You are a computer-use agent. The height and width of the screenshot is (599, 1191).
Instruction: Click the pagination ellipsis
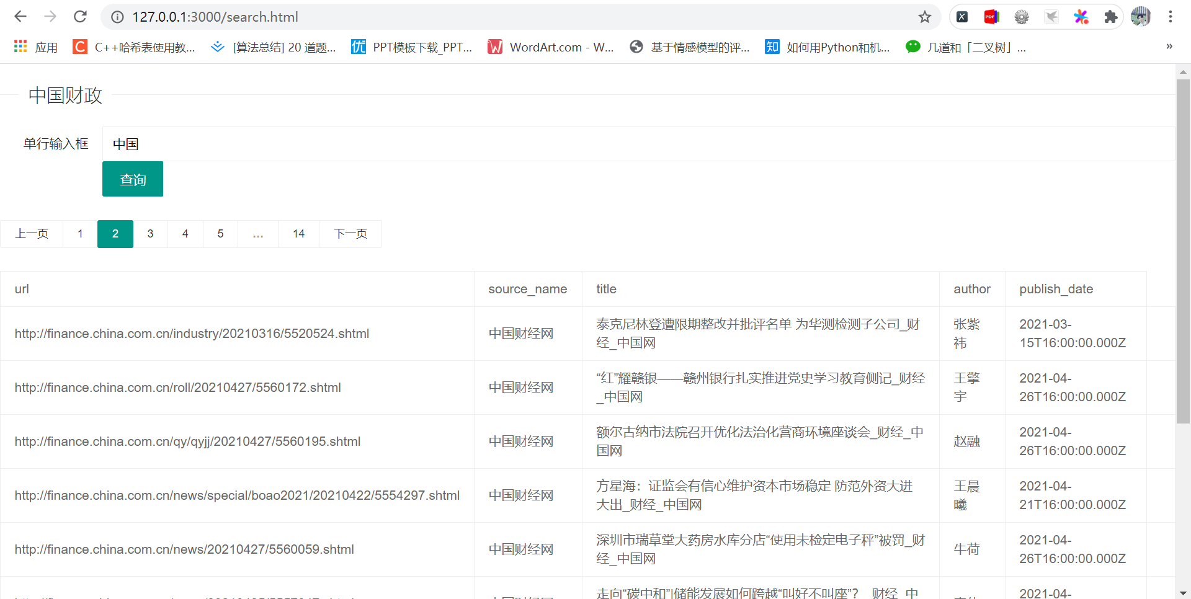[258, 234]
